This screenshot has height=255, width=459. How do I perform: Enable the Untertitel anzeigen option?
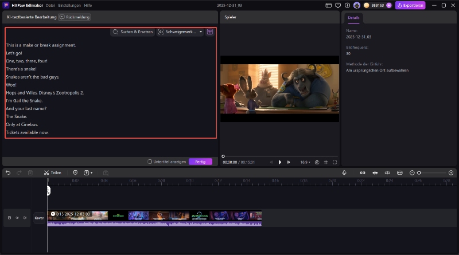click(150, 162)
